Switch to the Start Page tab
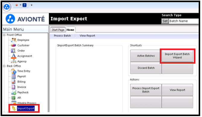The image size is (202, 117). pos(58,30)
